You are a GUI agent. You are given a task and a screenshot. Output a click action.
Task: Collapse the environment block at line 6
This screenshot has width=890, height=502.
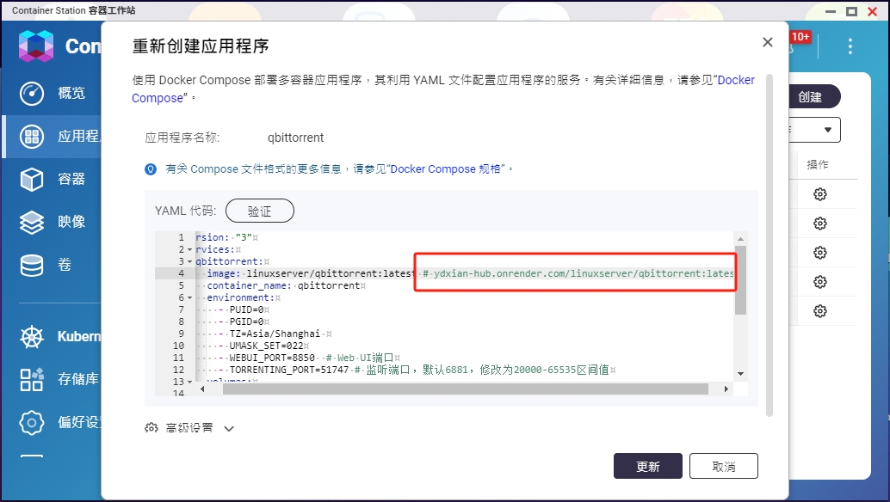(x=189, y=298)
